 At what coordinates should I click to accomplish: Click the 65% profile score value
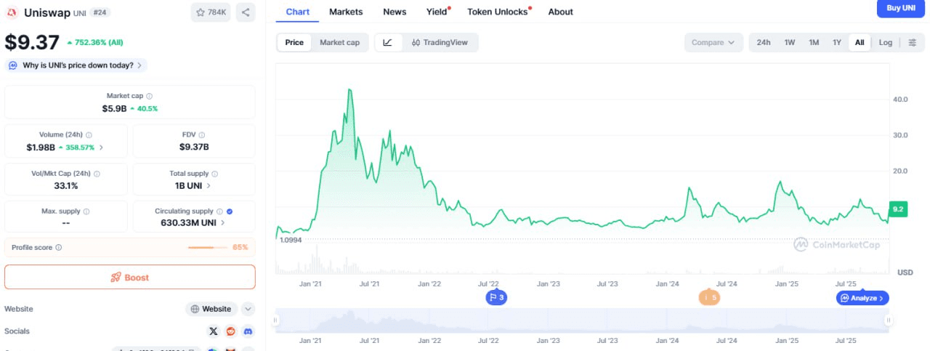tap(240, 248)
